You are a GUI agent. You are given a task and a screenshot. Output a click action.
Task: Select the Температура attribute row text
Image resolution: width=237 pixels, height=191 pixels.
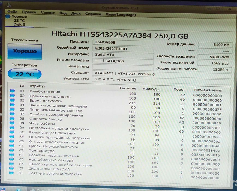41,151
